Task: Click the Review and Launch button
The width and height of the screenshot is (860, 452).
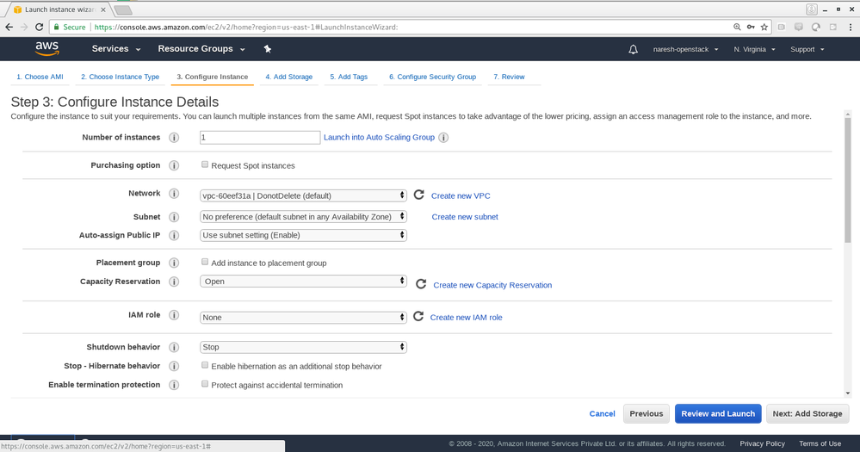Action: coord(717,413)
